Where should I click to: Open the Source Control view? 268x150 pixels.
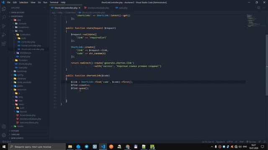point(4,26)
